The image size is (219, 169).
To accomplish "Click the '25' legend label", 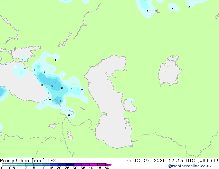I will click(x=67, y=168).
